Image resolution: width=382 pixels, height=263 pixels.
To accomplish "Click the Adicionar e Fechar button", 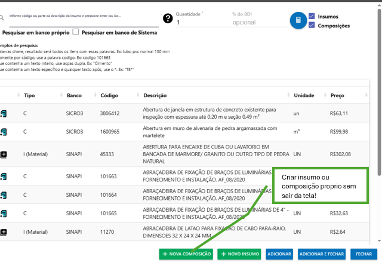I will (x=322, y=254).
